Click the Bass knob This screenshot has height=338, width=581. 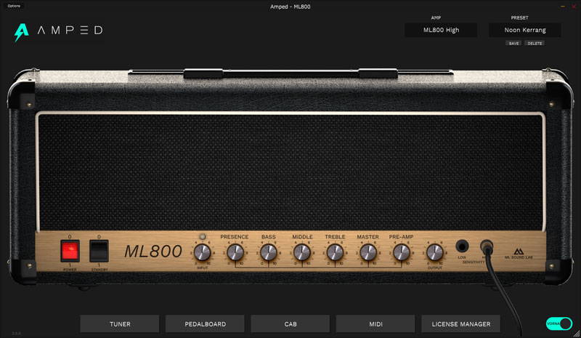click(x=269, y=253)
